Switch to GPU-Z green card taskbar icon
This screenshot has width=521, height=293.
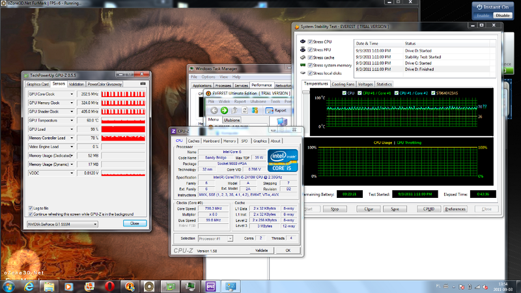[x=170, y=286]
